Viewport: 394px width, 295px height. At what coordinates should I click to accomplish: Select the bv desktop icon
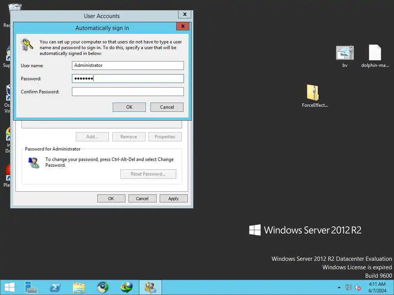[x=345, y=56]
